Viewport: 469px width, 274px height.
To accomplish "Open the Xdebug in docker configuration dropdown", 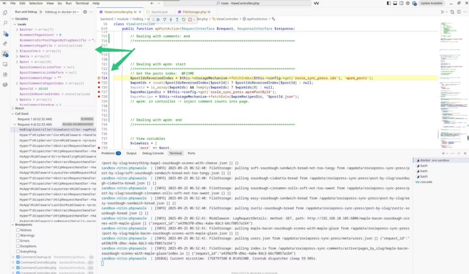I will click(x=62, y=12).
